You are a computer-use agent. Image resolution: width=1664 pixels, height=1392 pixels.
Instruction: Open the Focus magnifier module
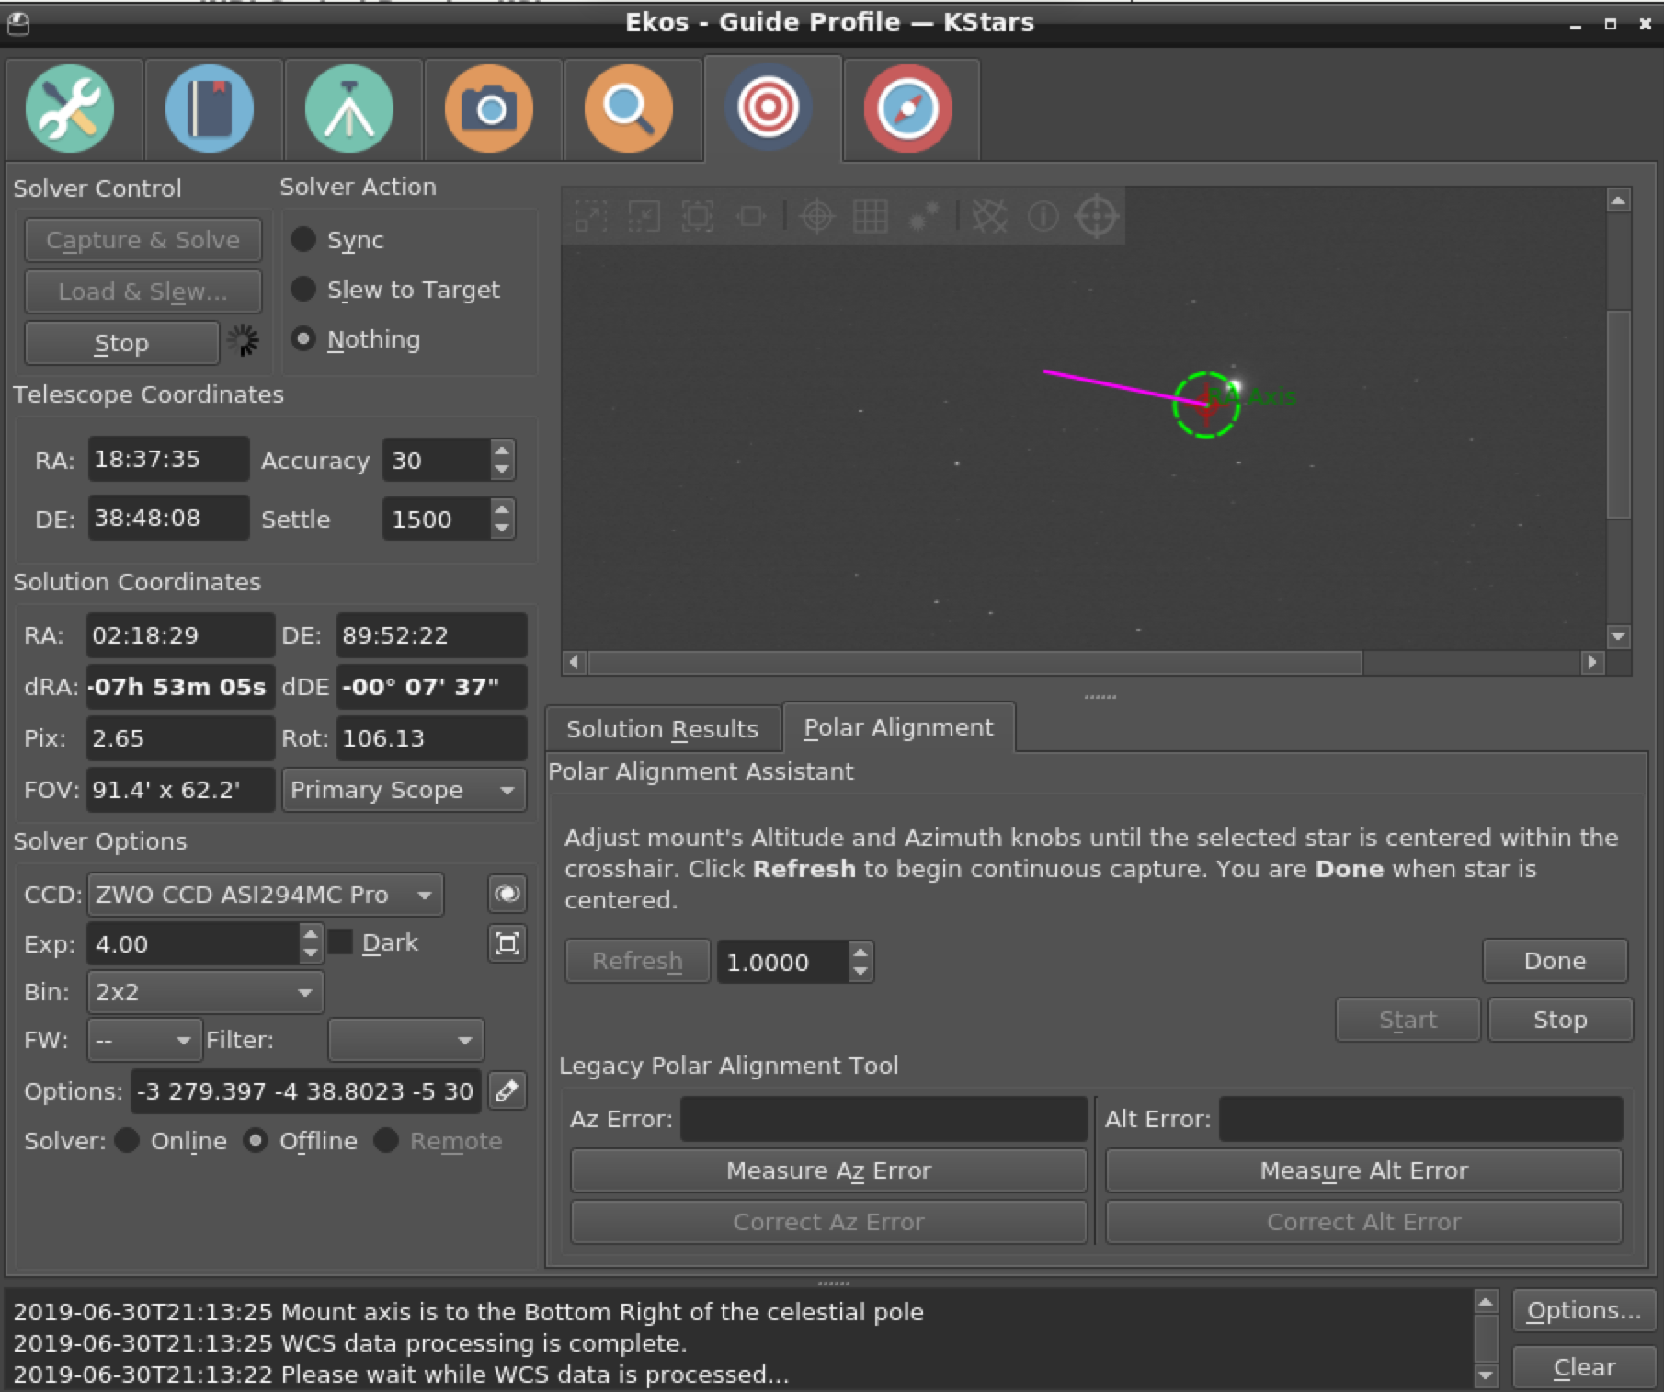pyautogui.click(x=629, y=108)
